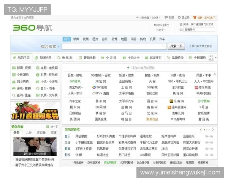Expand the channel bar dropdown arrow after 今日团购

tap(216, 58)
